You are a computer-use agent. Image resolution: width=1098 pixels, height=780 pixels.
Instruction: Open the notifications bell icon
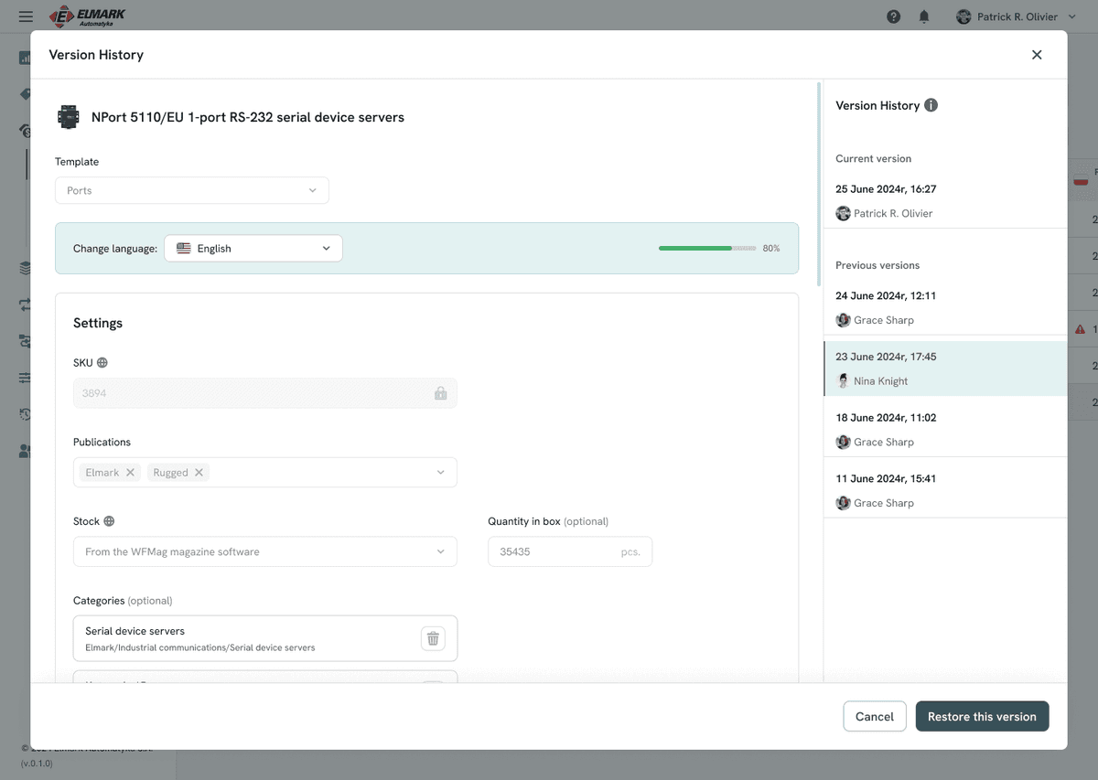[x=925, y=16]
